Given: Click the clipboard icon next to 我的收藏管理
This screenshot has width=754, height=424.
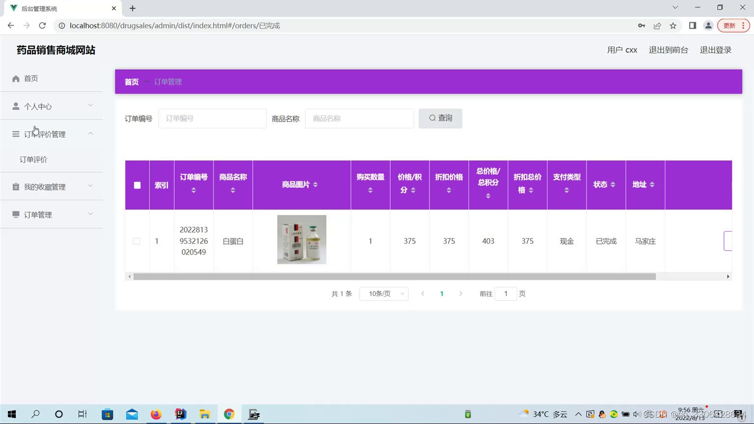Looking at the screenshot, I should (x=16, y=186).
